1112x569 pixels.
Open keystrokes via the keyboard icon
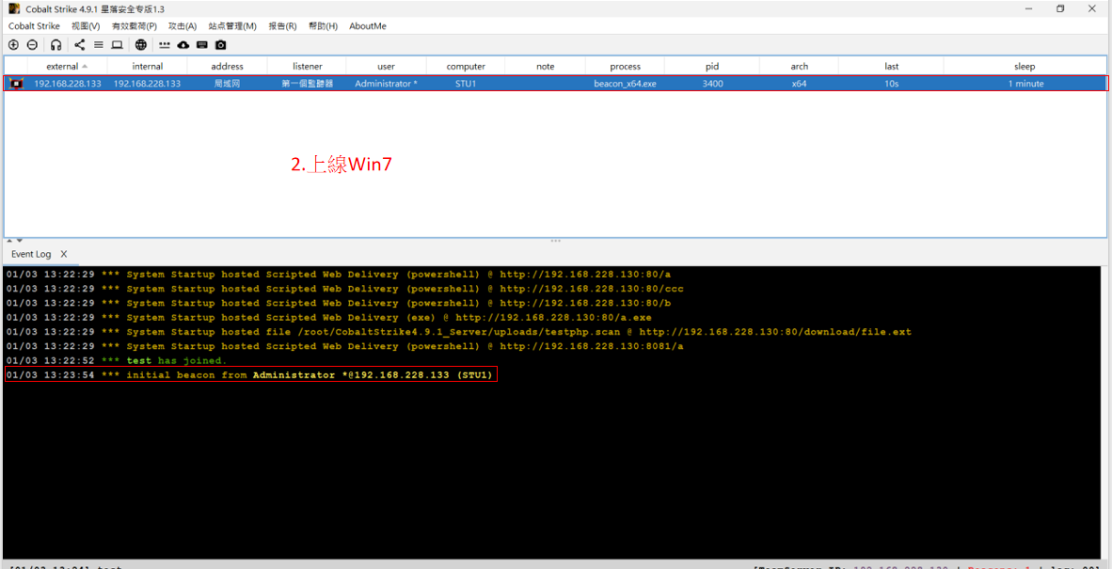pos(202,44)
